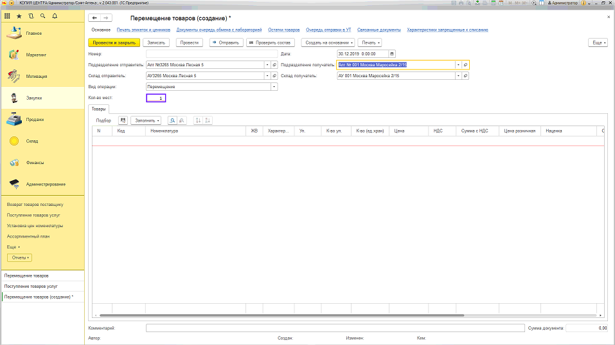Expand Склад получатель dropdown list

pos(459,75)
